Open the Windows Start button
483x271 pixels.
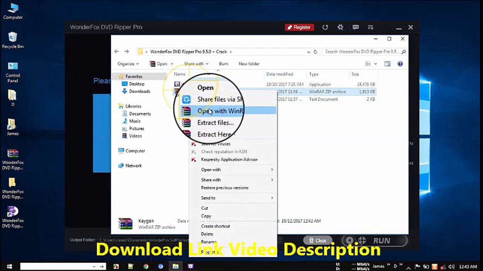point(9,266)
